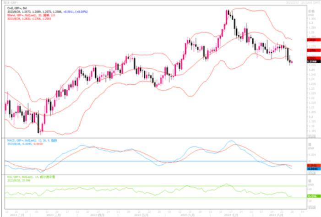Select the red Bollinger band indicator label
321x217 pixels.
[x=31, y=16]
